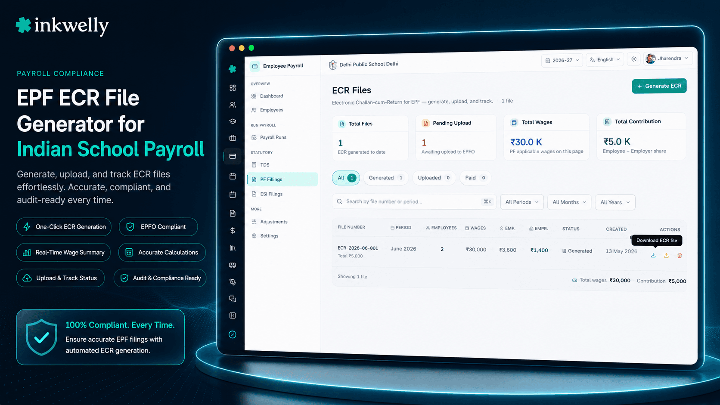The height and width of the screenshot is (405, 720).
Task: Click the EPFO Compliant badge
Action: [158, 227]
